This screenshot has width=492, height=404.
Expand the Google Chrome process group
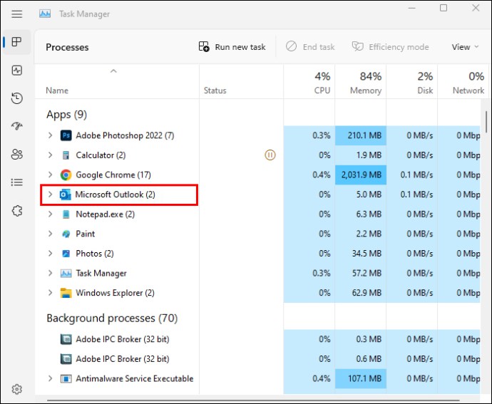click(50, 175)
